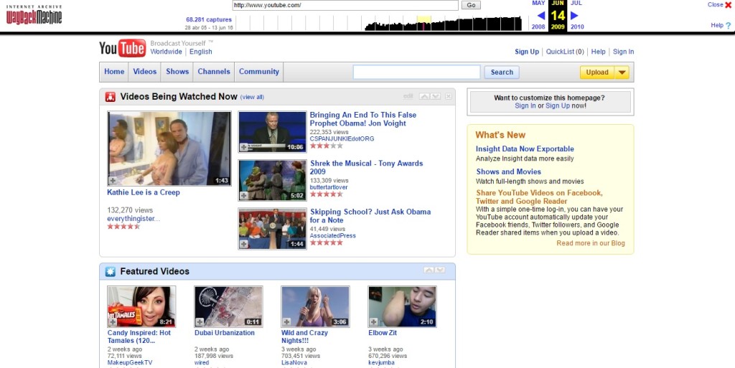Open Elbow Zit video thumbnail
735x368 pixels.
pyautogui.click(x=402, y=307)
